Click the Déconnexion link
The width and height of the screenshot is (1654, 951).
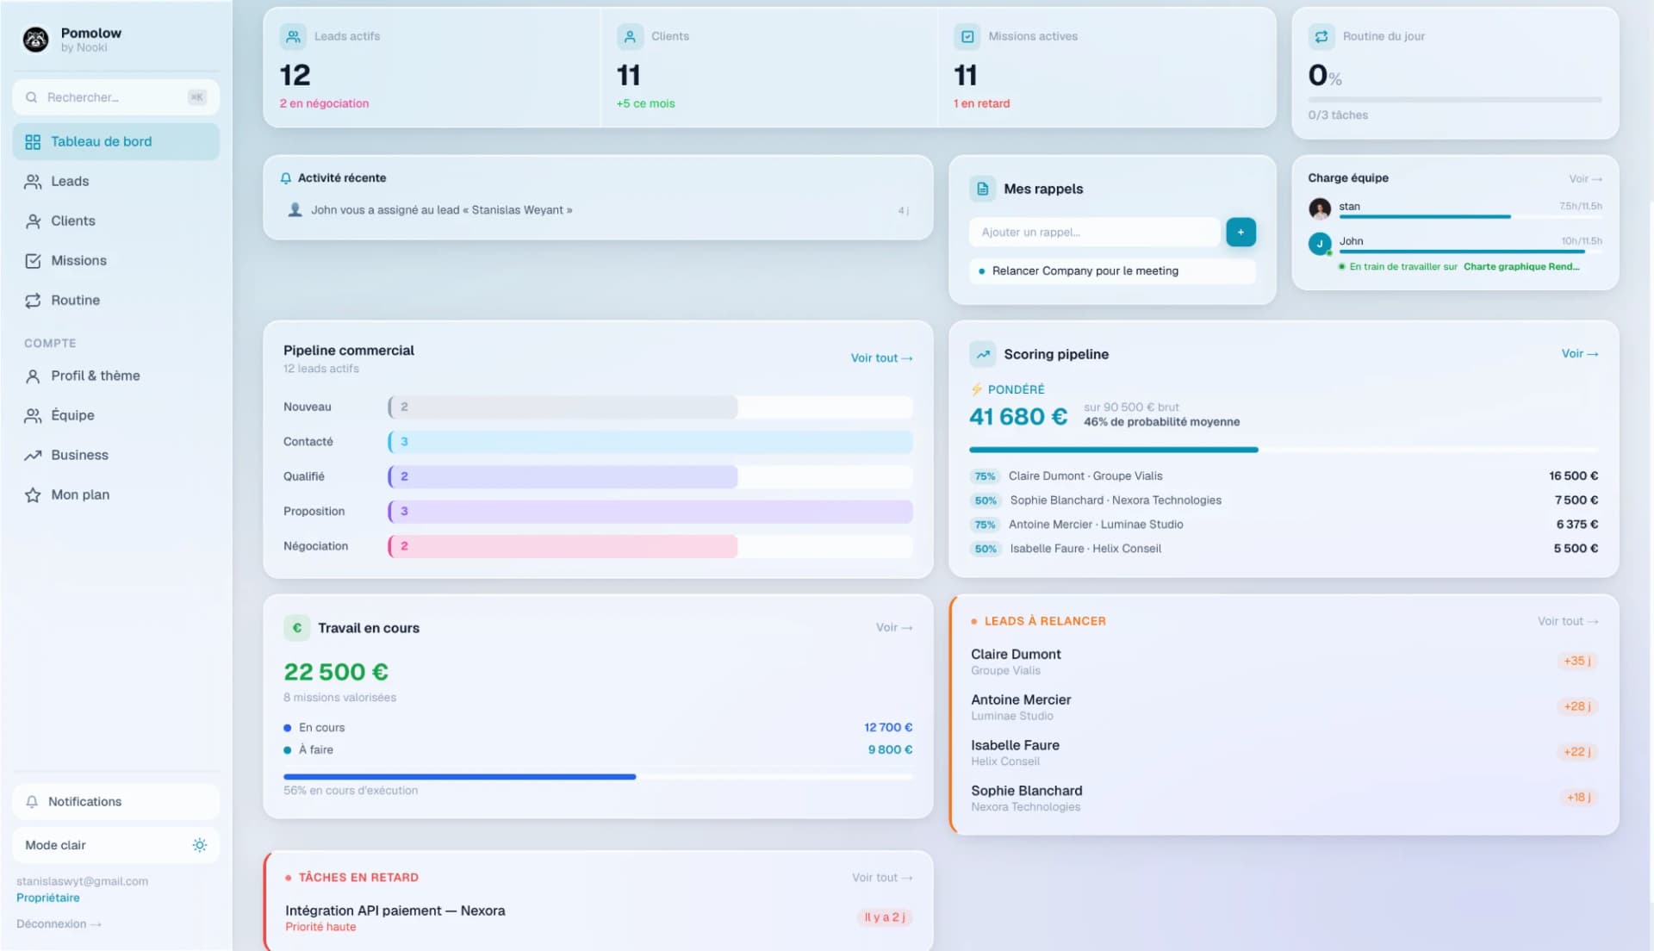59,924
